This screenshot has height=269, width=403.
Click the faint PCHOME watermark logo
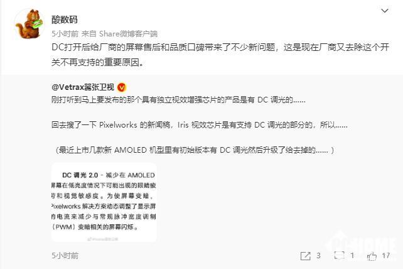[x=362, y=244]
